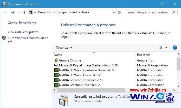Click the vertical scrollbar up arrow
The image size is (181, 108).
point(178,54)
